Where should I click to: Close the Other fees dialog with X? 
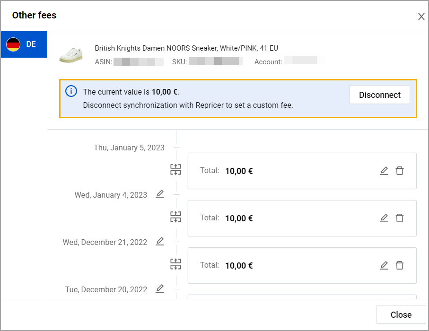(x=421, y=17)
